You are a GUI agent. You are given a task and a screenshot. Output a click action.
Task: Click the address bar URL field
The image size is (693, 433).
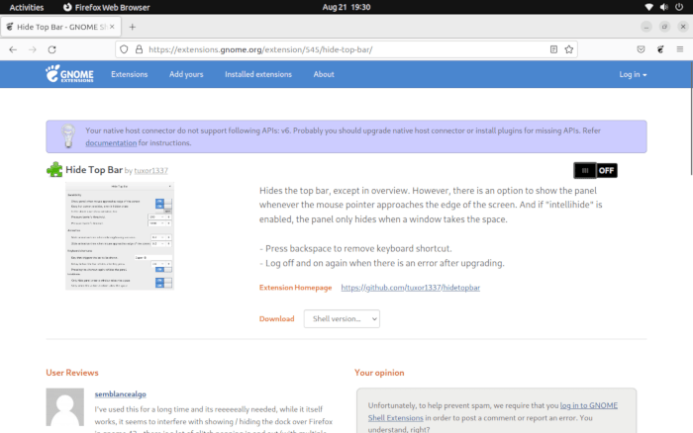[346, 49]
